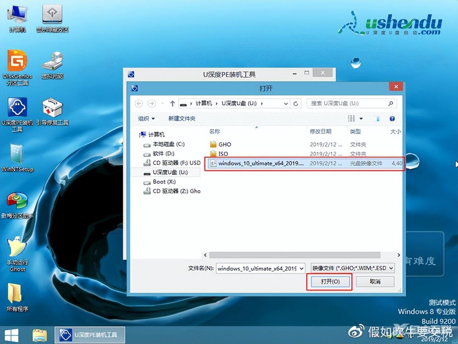Open the 所有程序 folder icon
The height and width of the screenshot is (344, 458).
pyautogui.click(x=17, y=297)
